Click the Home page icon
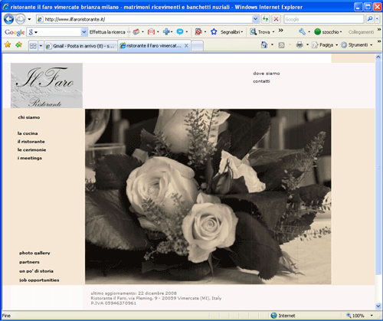This screenshot has width=383, height=321. 264,45
